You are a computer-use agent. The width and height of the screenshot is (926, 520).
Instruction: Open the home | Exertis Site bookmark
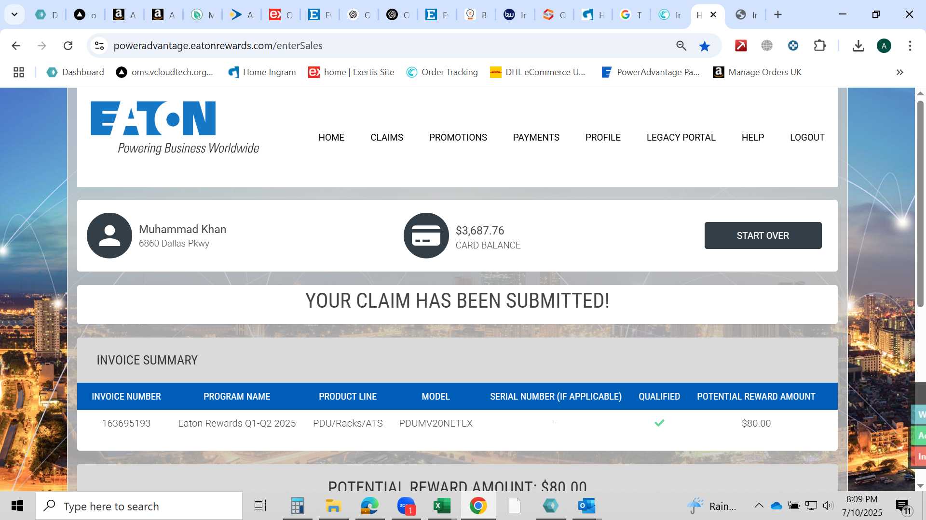[x=351, y=72]
